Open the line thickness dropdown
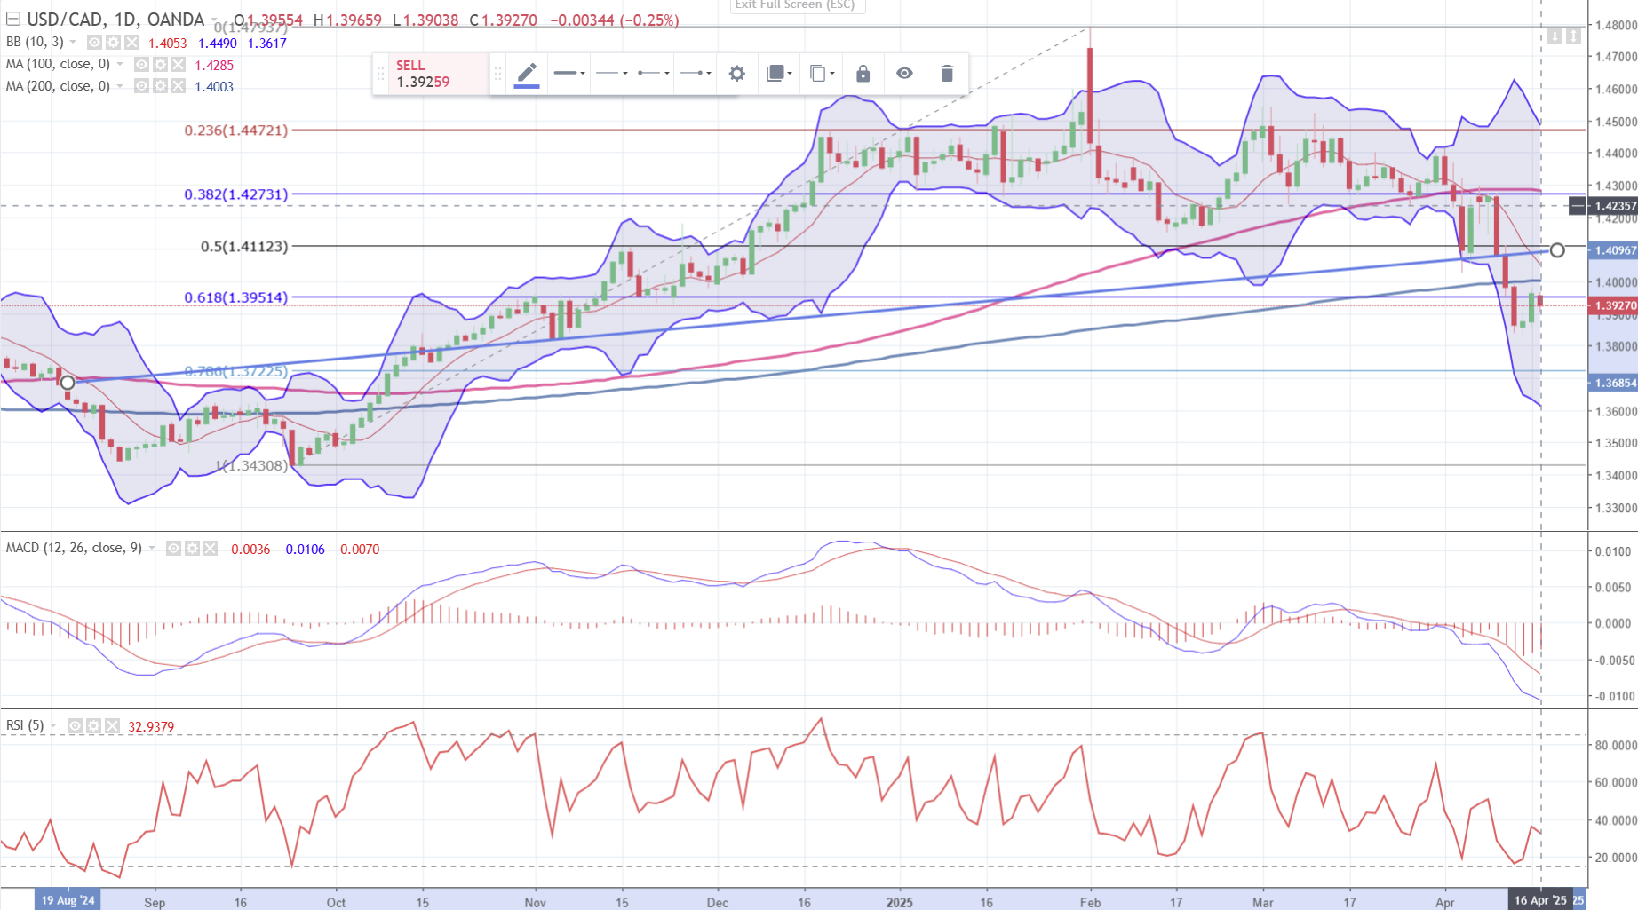Image resolution: width=1638 pixels, height=910 pixels. (x=569, y=74)
